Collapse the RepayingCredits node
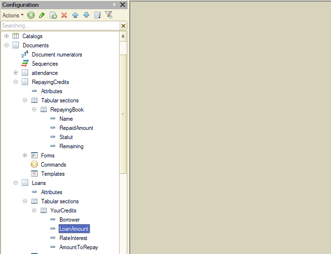The image size is (331, 254). [x=15, y=82]
